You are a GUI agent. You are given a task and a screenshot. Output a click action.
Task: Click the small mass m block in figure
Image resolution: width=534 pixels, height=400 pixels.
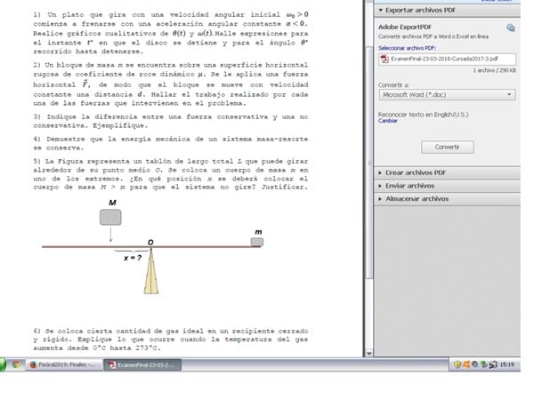click(257, 242)
